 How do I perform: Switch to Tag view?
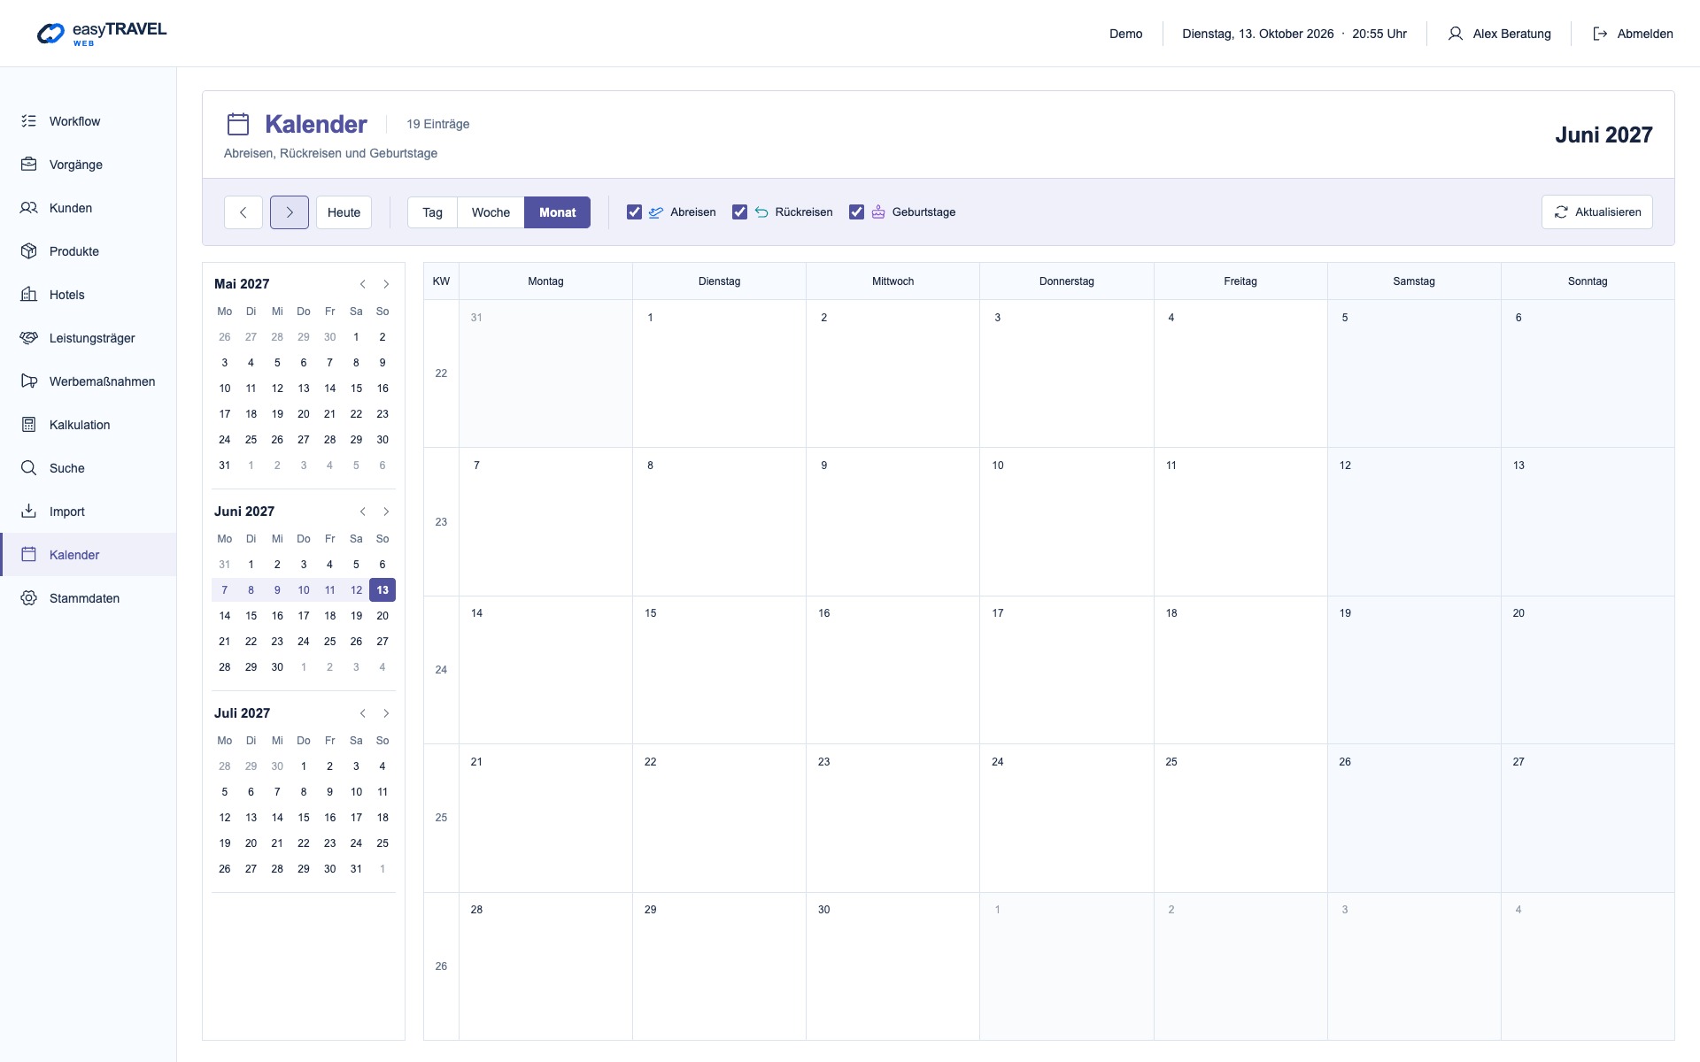(x=432, y=212)
